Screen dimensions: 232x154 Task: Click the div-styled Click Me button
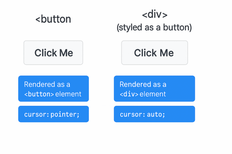pos(155,53)
